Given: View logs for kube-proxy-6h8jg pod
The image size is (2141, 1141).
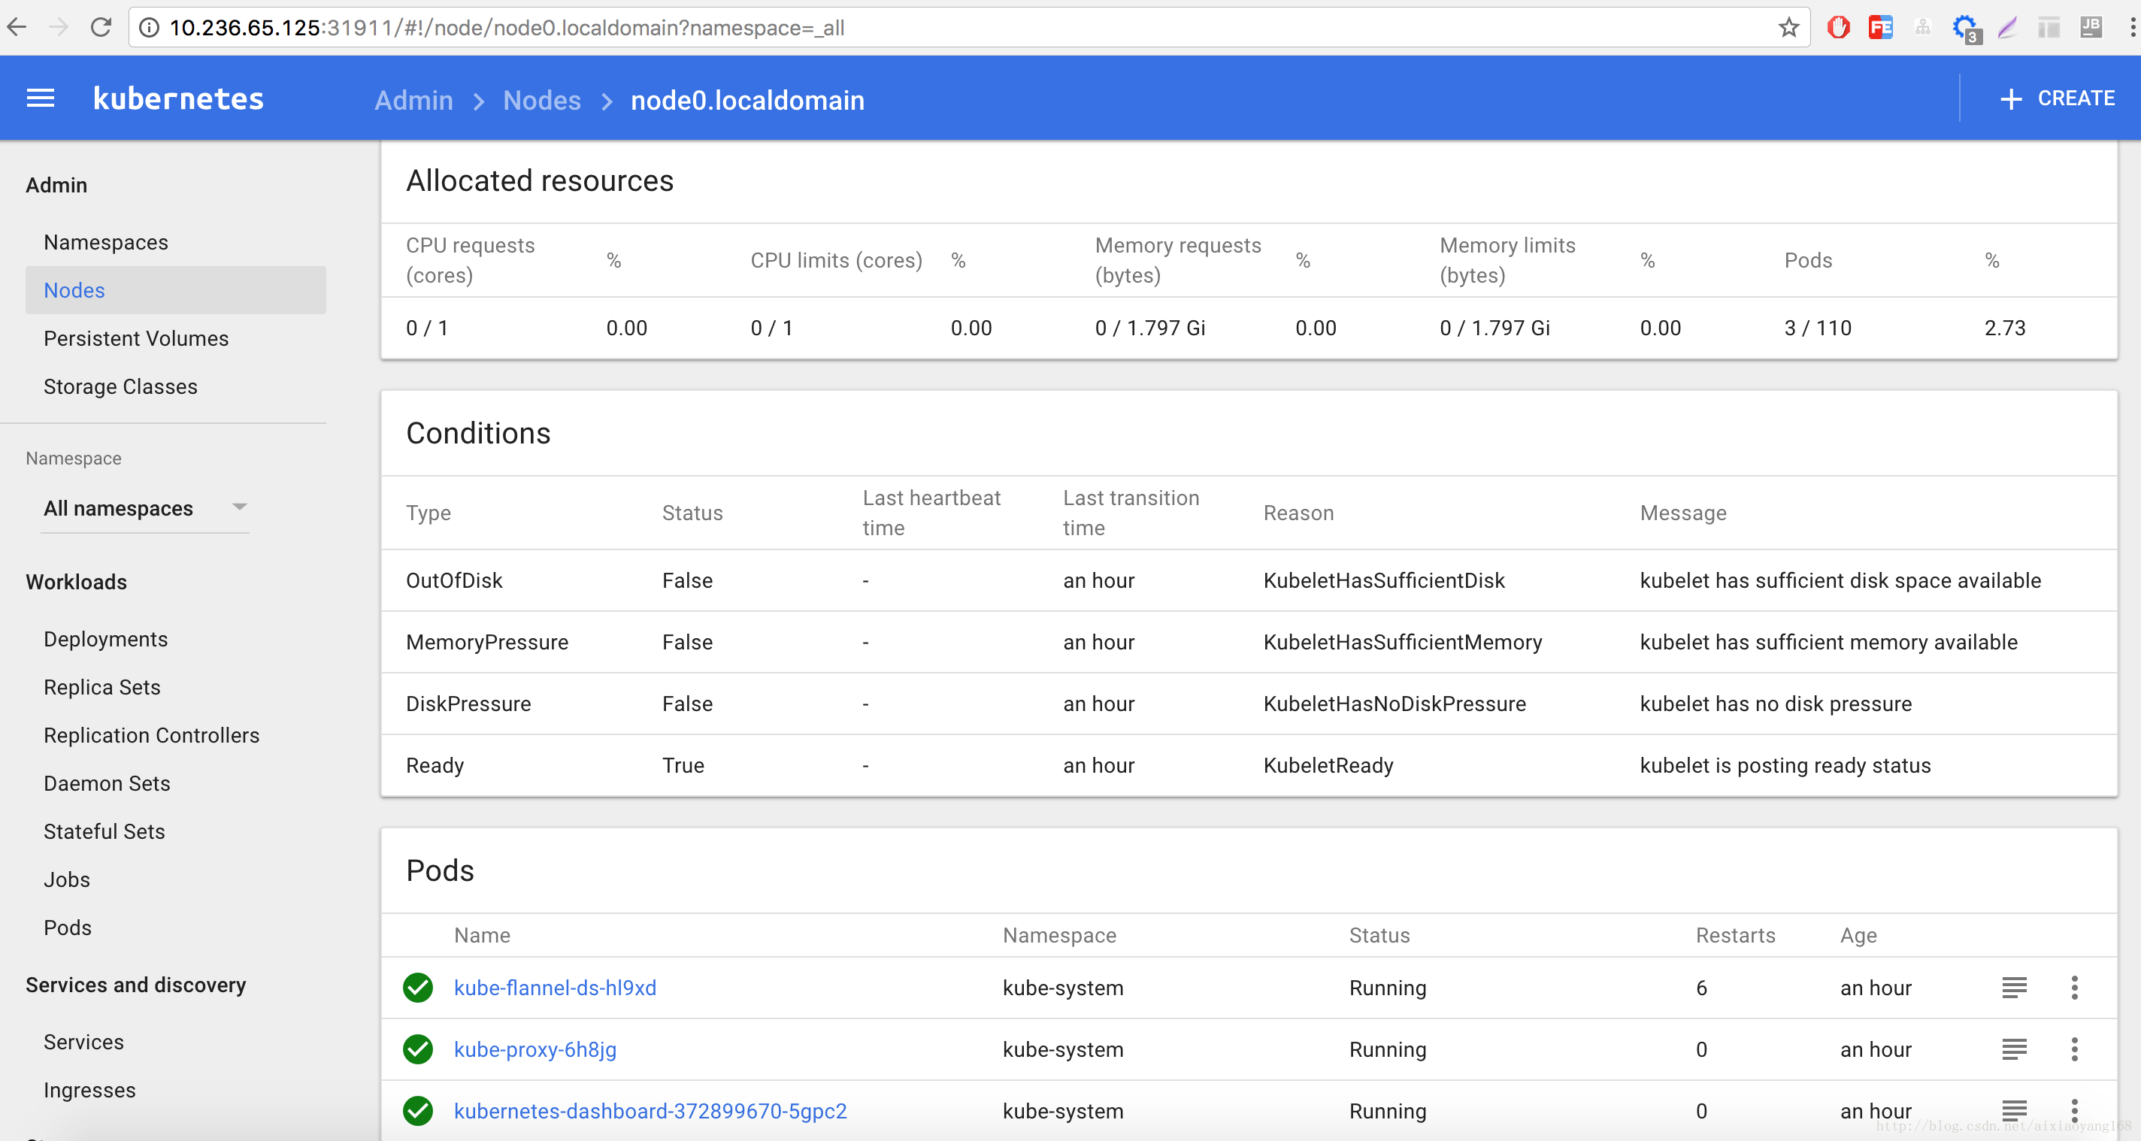Looking at the screenshot, I should click(2014, 1049).
